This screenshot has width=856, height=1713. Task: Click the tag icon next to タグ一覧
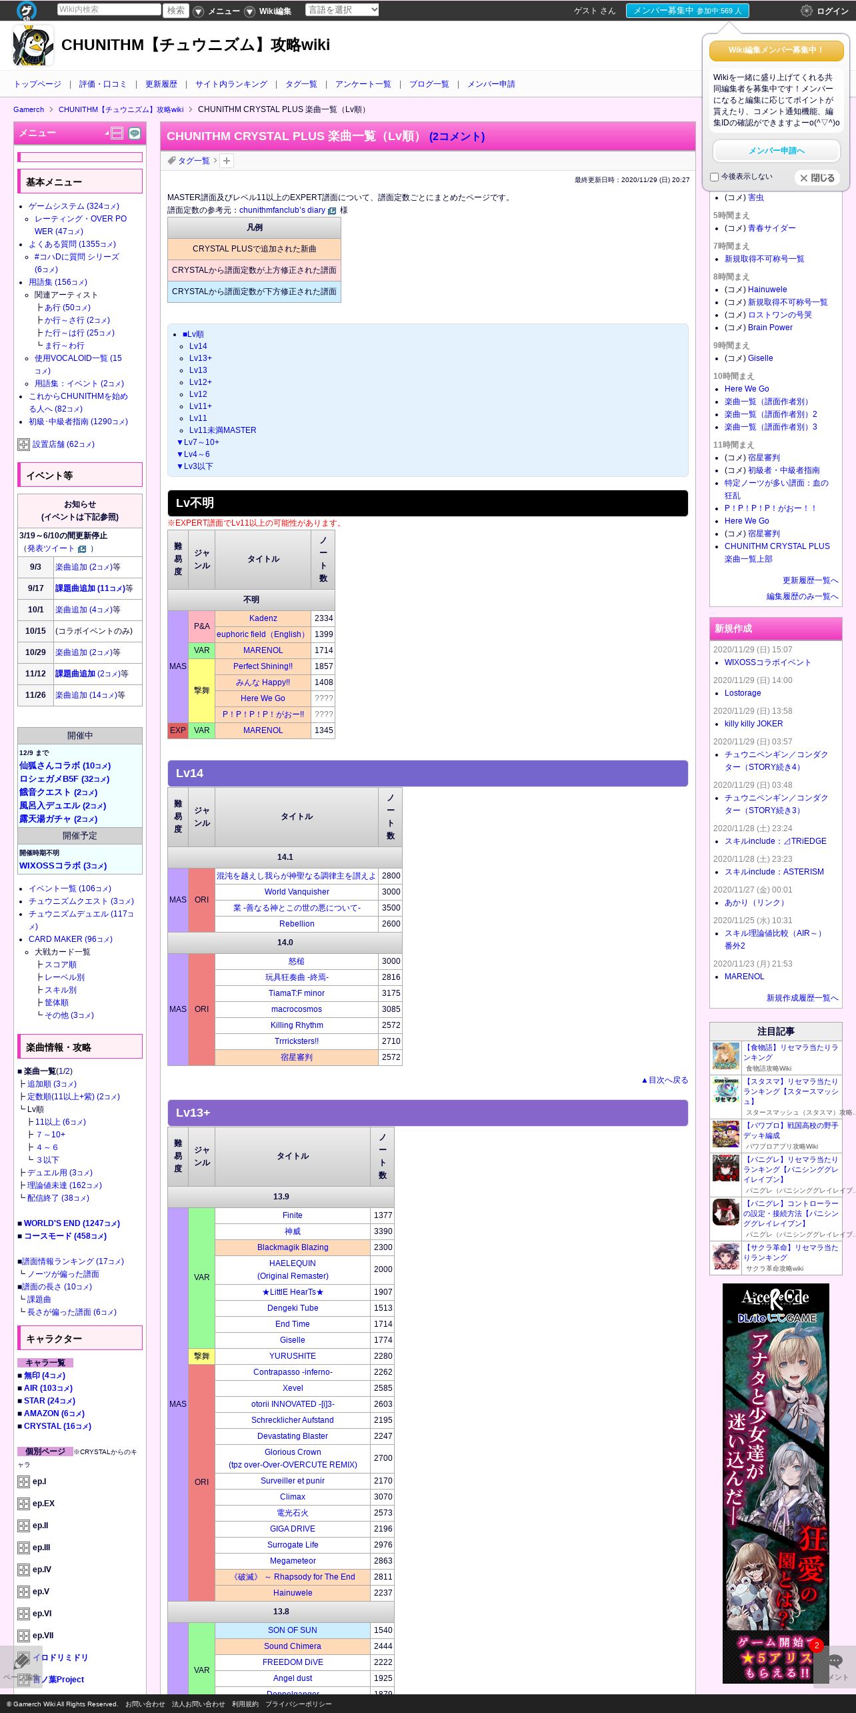(x=172, y=160)
